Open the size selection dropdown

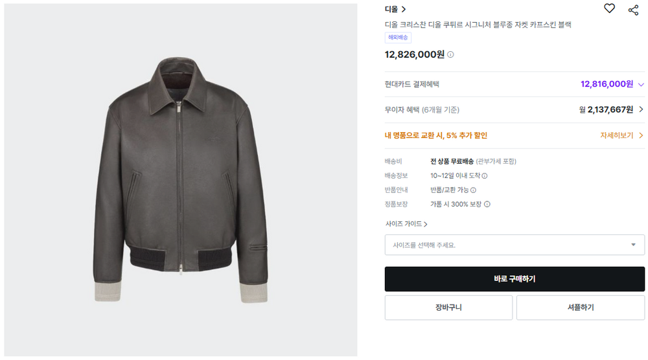[x=515, y=245]
